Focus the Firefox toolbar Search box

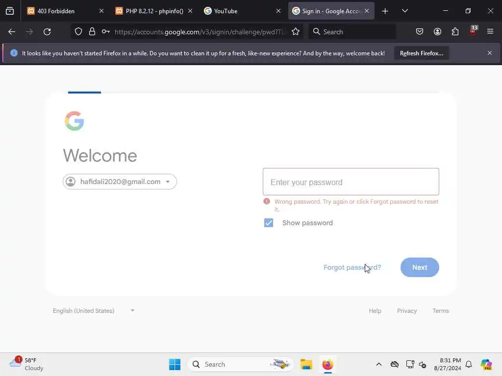pyautogui.click(x=352, y=32)
